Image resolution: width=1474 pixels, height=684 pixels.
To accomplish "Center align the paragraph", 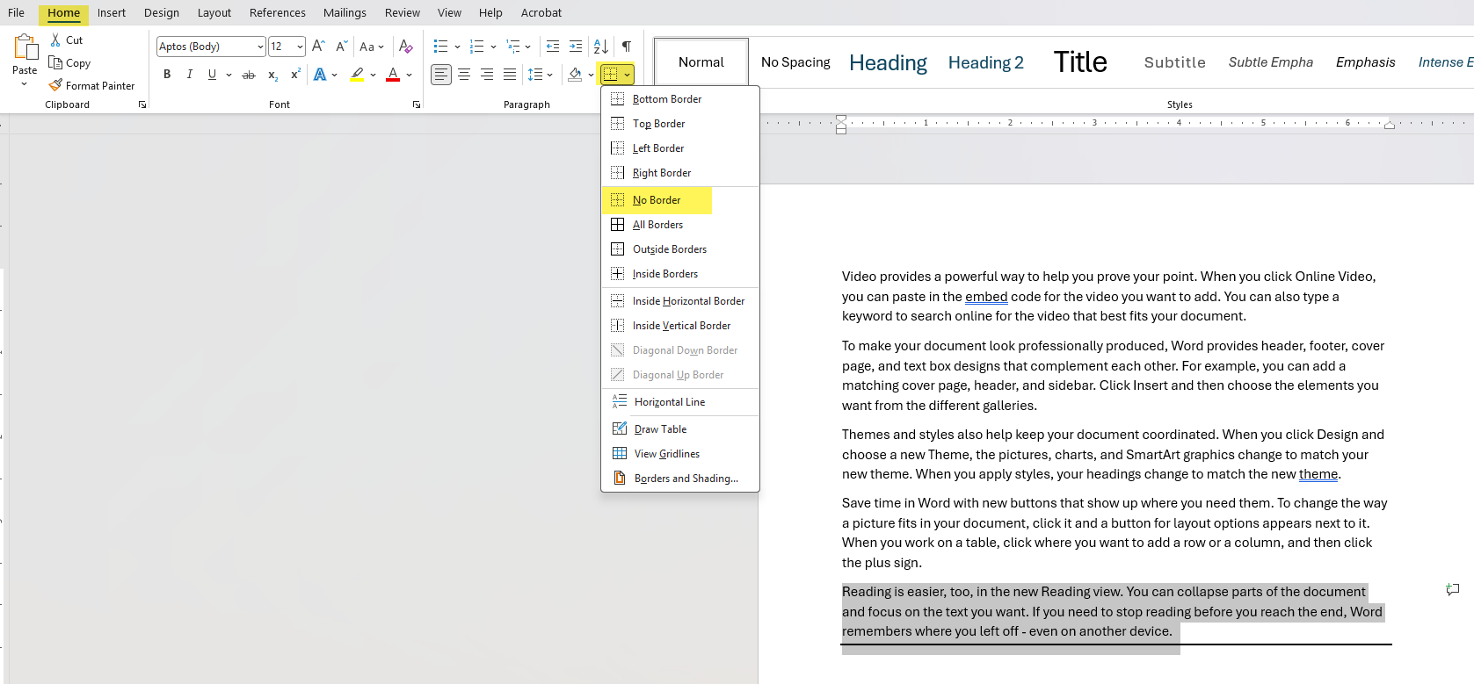I will [464, 75].
